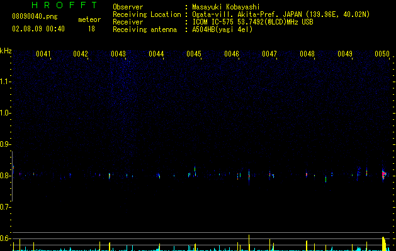Screen dimensions: 396x251
Task: Click the 'Receiving Location' label
Action: point(147,14)
